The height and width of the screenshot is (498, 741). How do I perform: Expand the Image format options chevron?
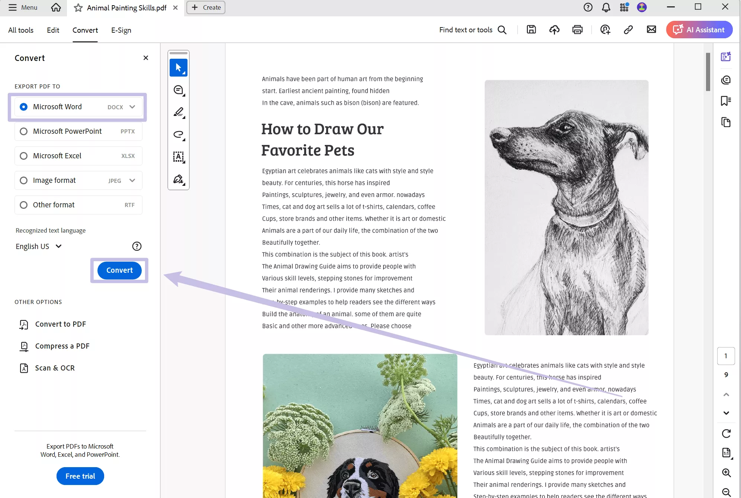click(132, 180)
